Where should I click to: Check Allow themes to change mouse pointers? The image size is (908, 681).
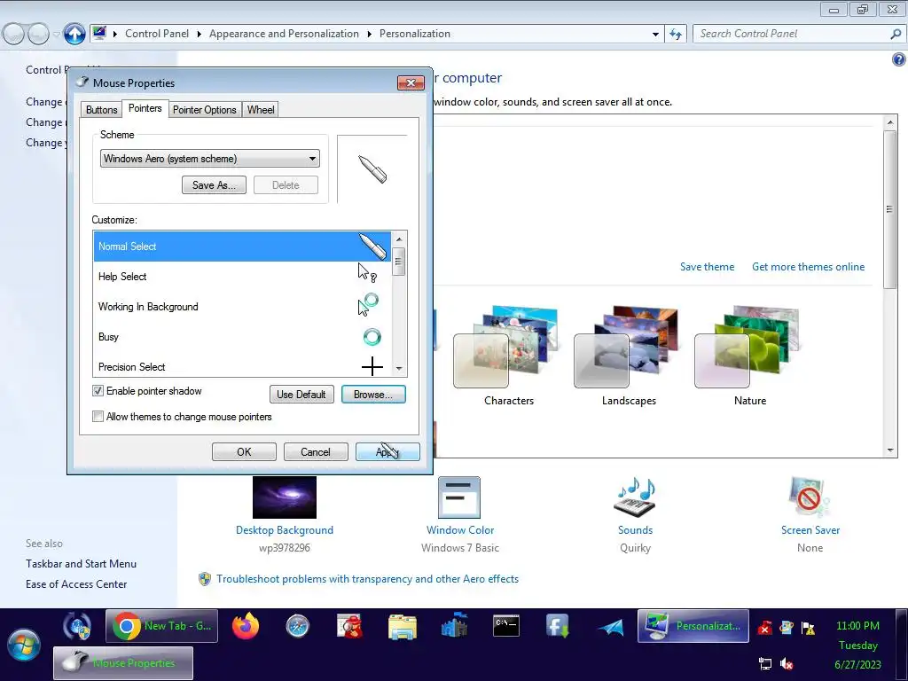[x=98, y=417]
